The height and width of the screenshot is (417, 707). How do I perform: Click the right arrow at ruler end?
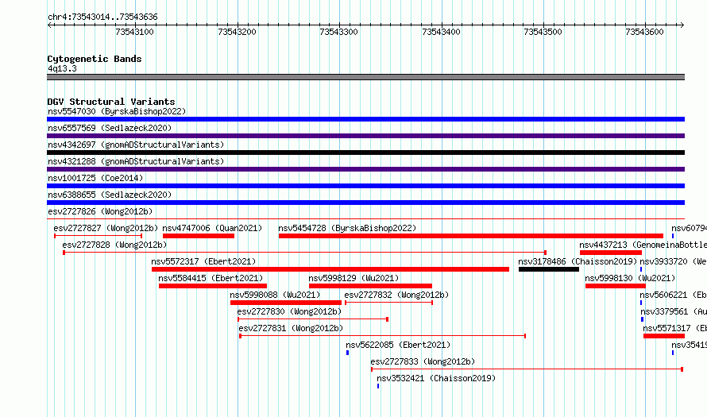tap(682, 25)
